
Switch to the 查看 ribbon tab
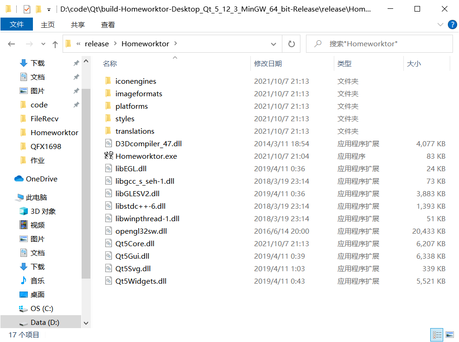[x=108, y=25]
